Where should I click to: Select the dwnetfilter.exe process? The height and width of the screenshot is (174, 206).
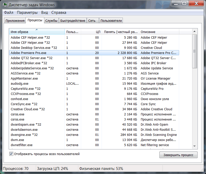(94, 145)
